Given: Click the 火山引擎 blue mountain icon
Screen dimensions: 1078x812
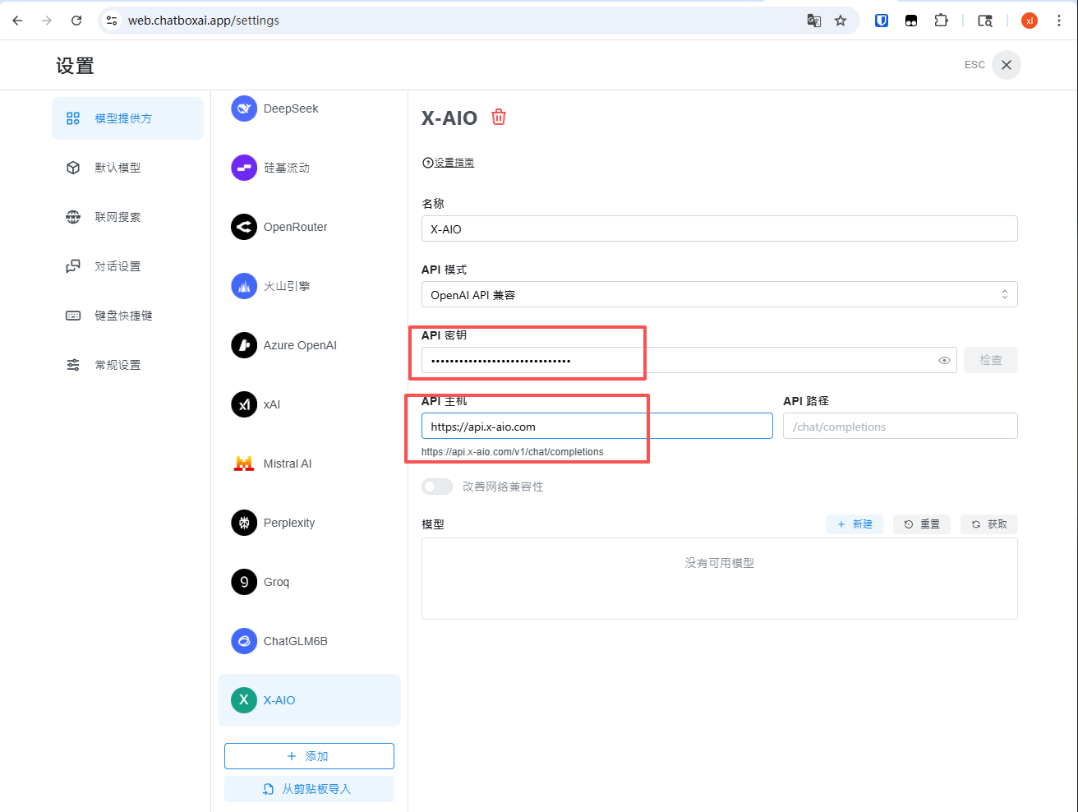Looking at the screenshot, I should (244, 286).
